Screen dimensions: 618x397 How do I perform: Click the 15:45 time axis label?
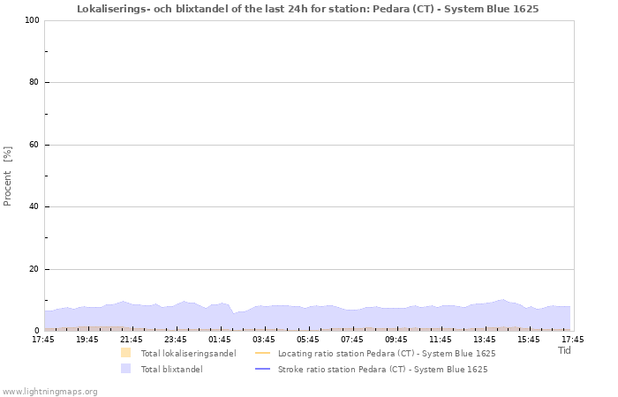529,339
